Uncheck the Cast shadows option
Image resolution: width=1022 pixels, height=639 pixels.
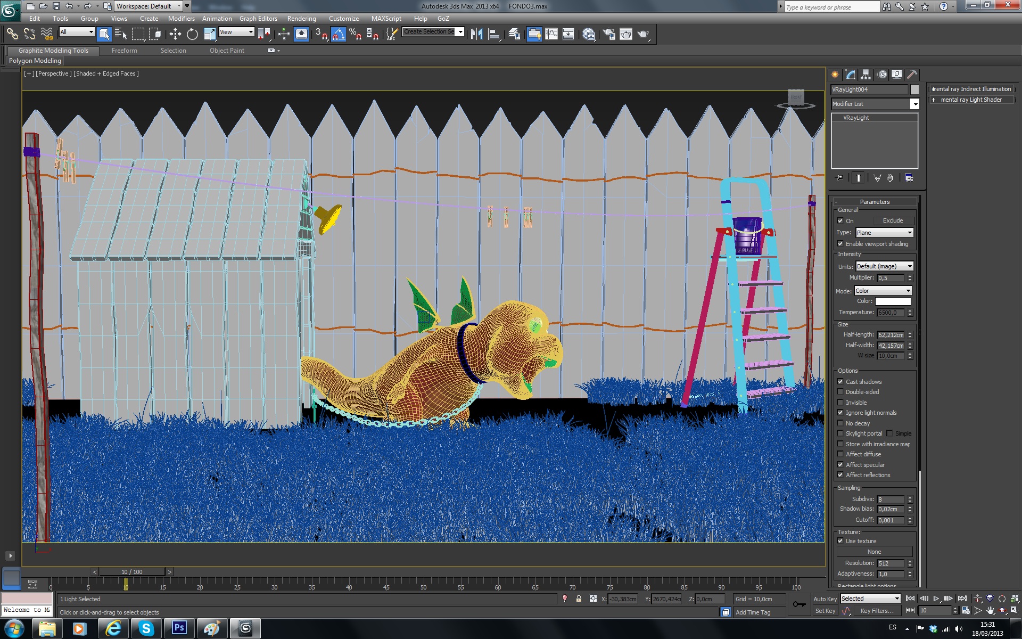pyautogui.click(x=840, y=382)
